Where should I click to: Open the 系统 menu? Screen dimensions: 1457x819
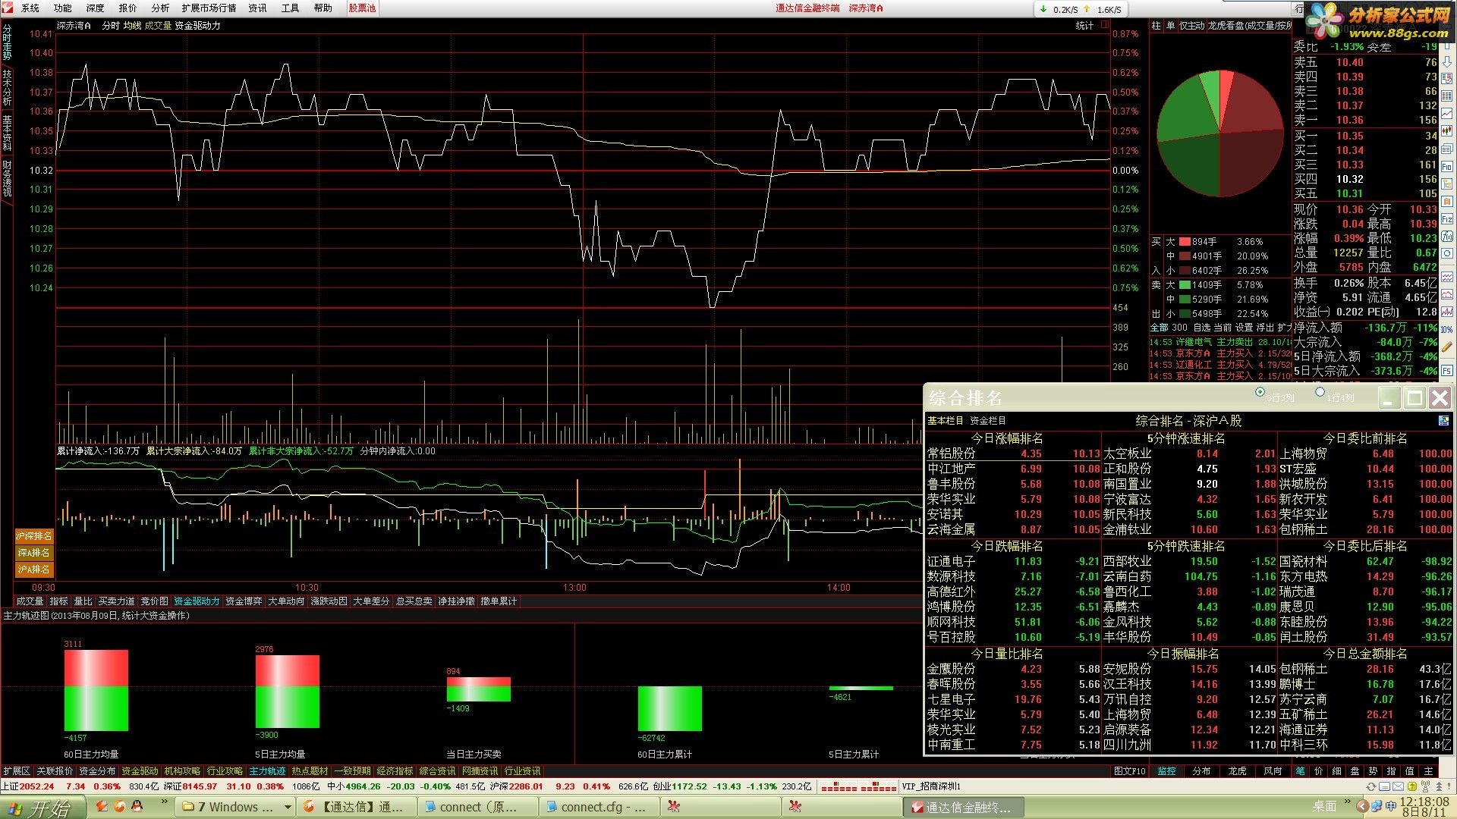pyautogui.click(x=30, y=8)
